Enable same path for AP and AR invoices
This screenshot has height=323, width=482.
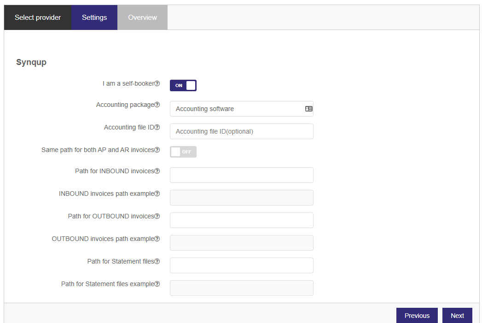coord(183,152)
